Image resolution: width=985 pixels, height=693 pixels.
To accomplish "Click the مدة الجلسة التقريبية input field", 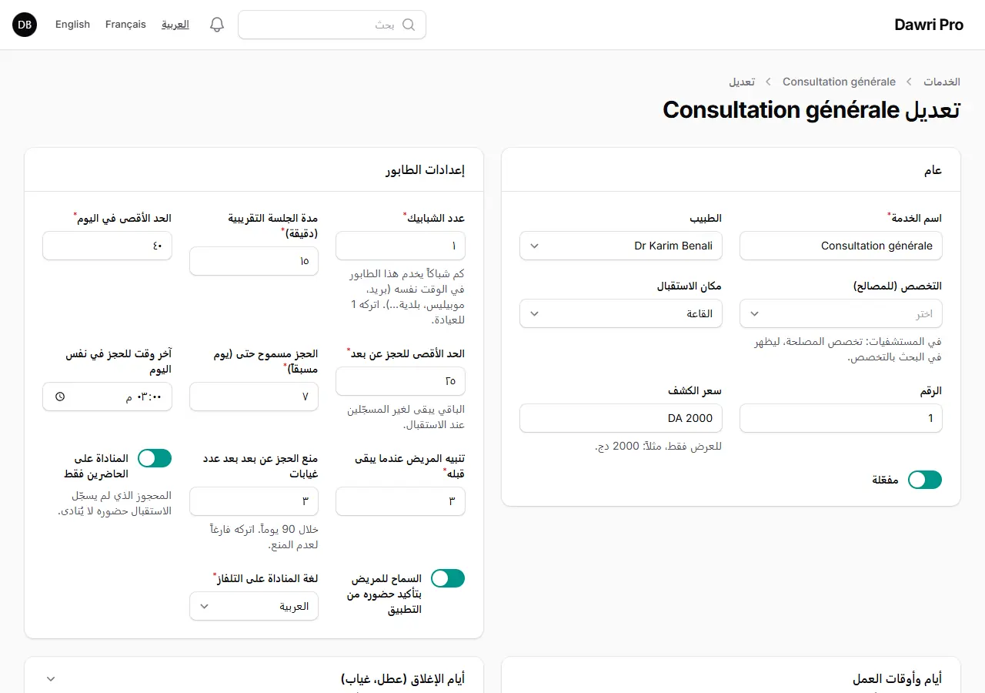I will 254,261.
